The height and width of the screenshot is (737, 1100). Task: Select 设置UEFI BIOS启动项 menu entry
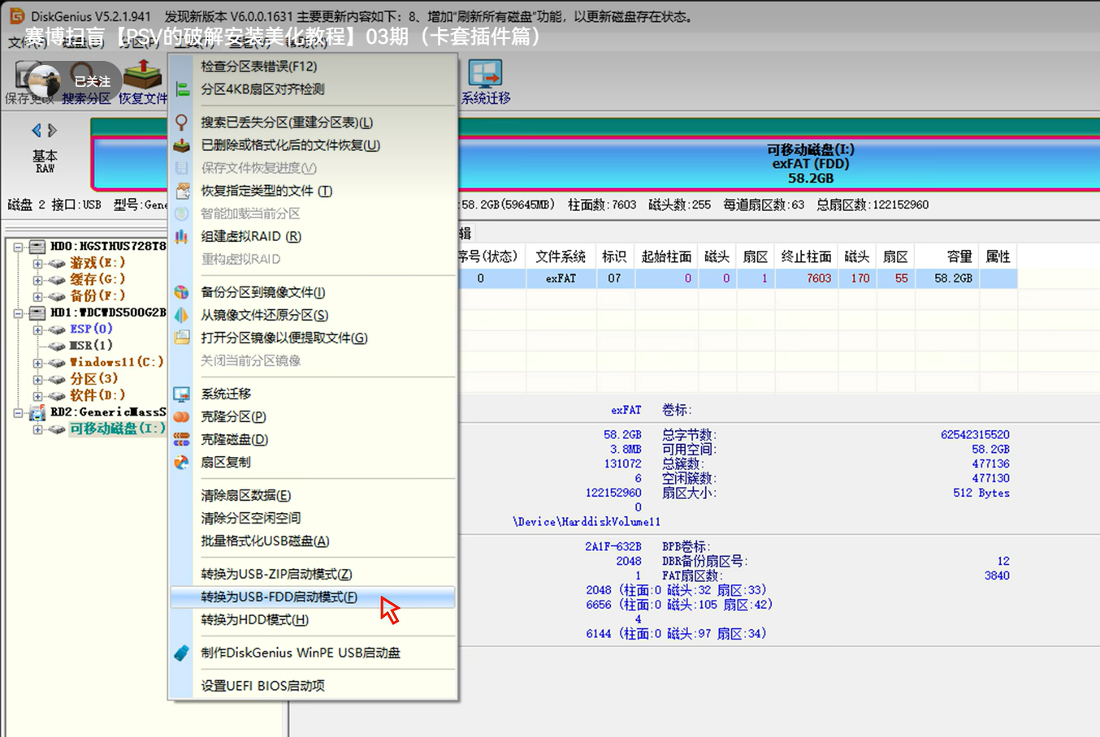[313, 686]
